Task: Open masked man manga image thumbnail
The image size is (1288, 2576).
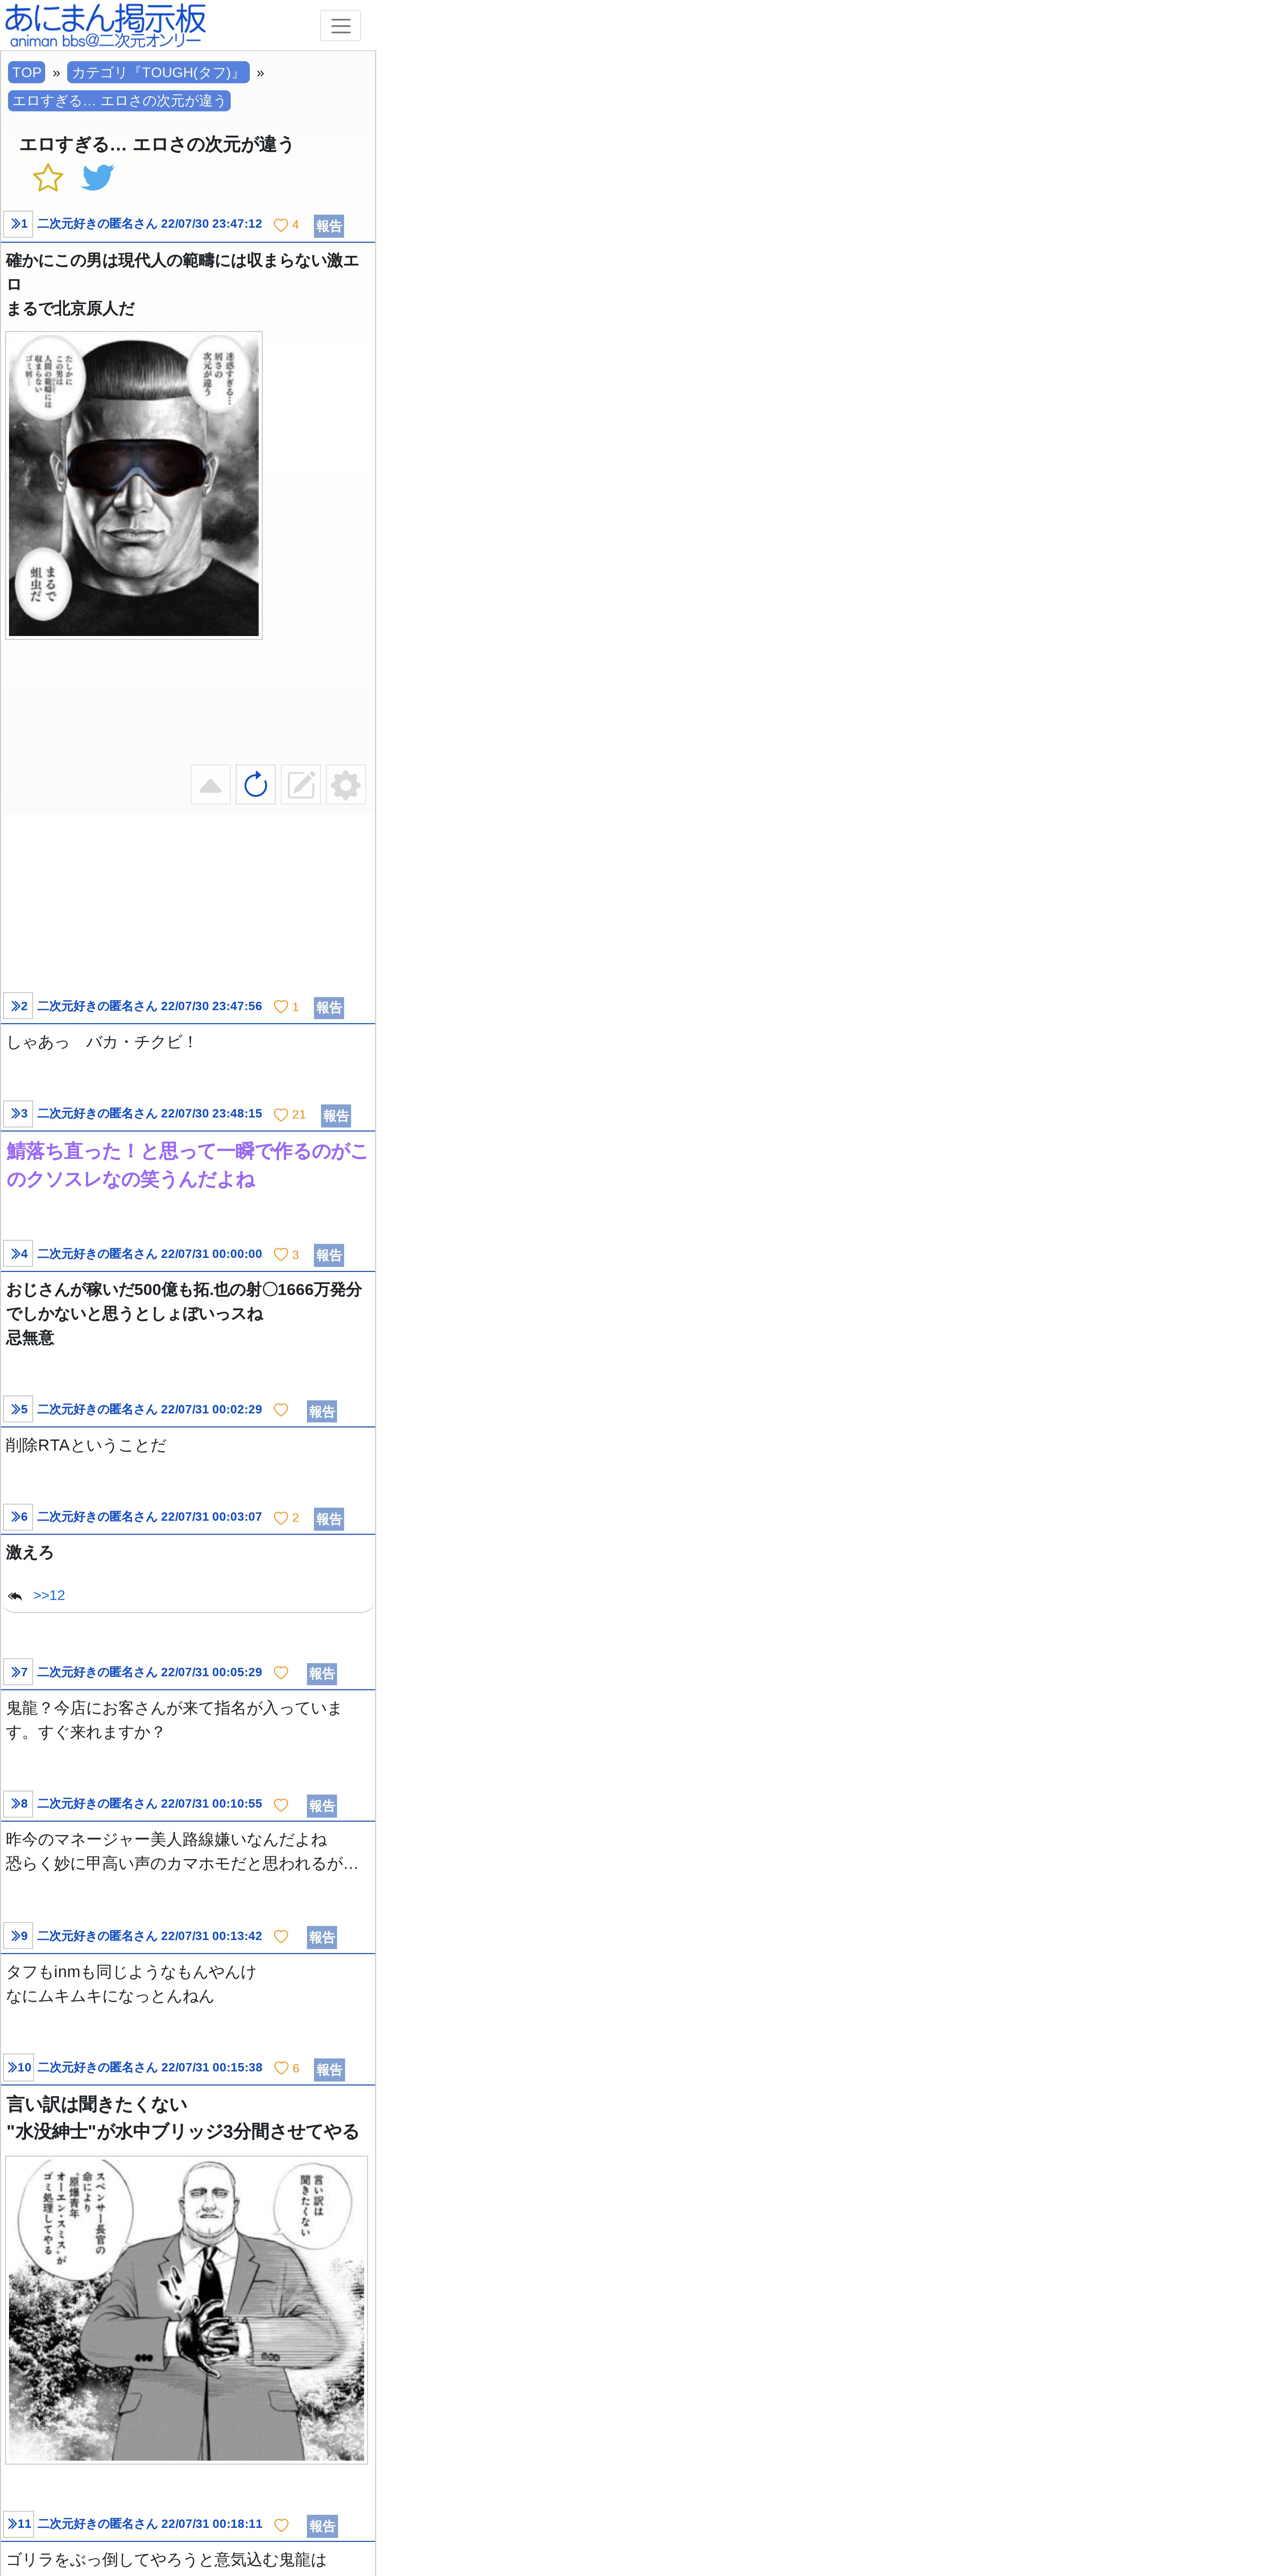Action: click(x=134, y=485)
